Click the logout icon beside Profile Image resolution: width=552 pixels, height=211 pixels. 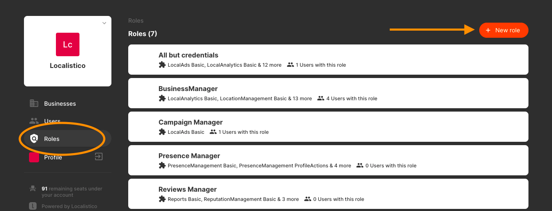[x=99, y=157]
